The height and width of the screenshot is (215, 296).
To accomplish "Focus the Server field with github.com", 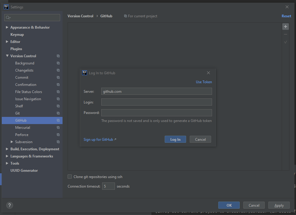I will (x=157, y=91).
